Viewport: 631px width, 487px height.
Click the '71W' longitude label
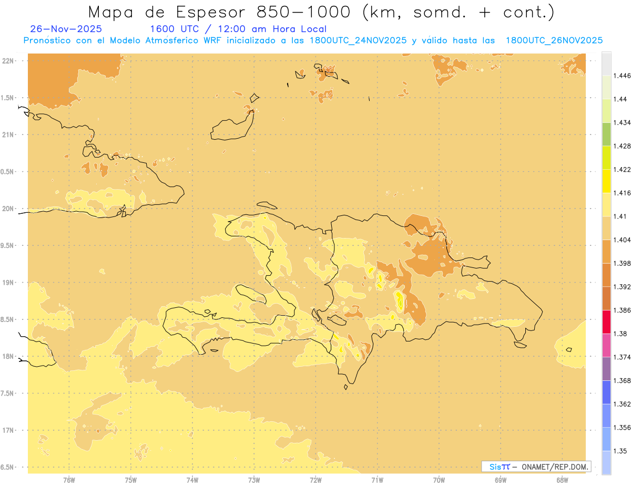pos(377,480)
